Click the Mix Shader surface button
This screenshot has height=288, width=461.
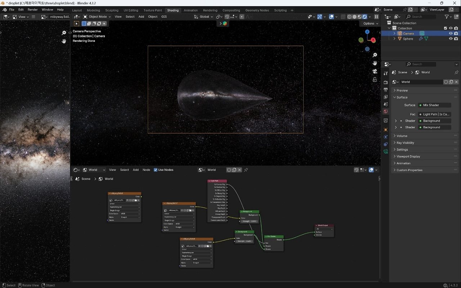coord(434,105)
